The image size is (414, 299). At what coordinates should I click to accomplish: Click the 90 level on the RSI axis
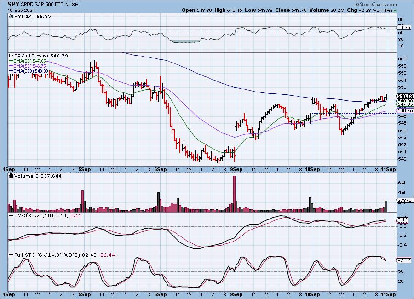click(401, 19)
